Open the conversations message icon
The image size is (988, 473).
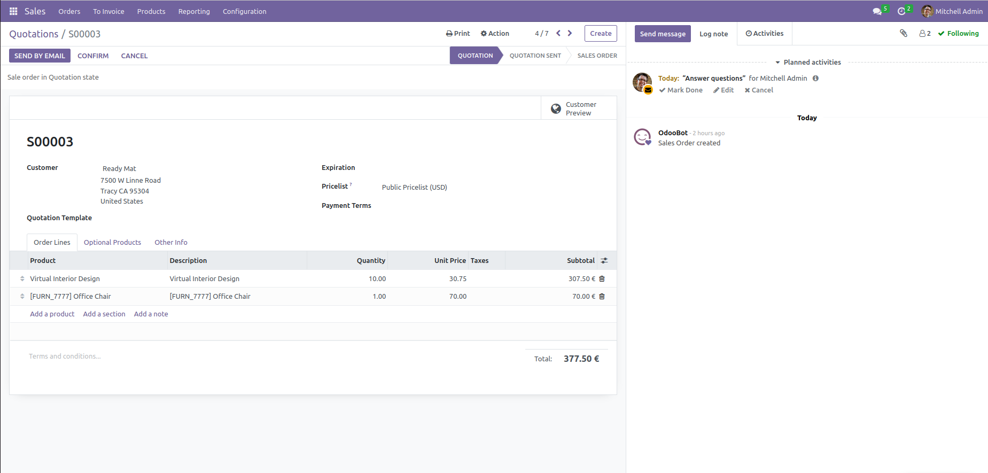(877, 11)
